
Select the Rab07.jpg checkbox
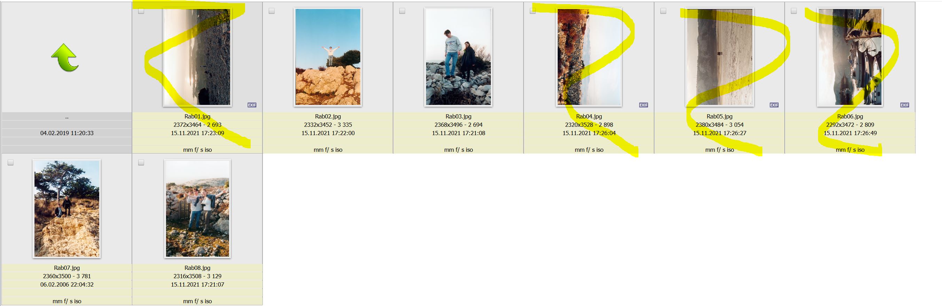(x=10, y=162)
